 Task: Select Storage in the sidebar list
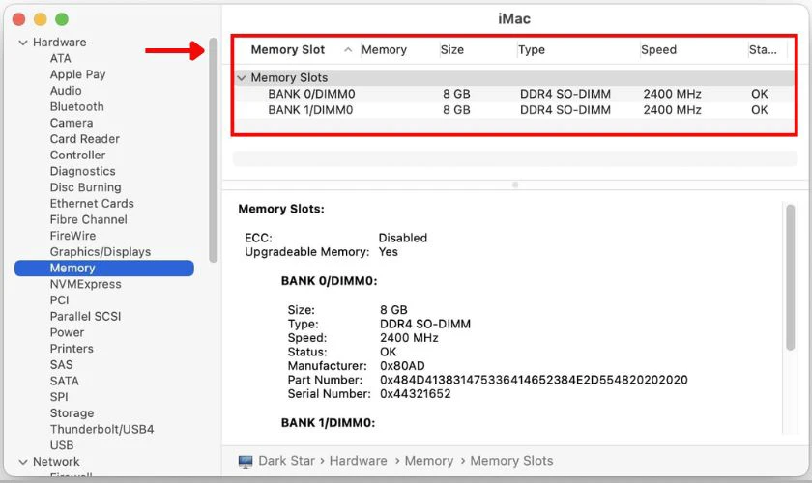point(72,413)
